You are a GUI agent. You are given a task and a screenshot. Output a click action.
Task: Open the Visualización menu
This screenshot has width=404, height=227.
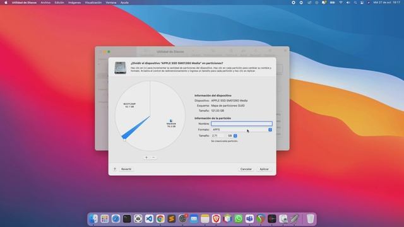[93, 3]
